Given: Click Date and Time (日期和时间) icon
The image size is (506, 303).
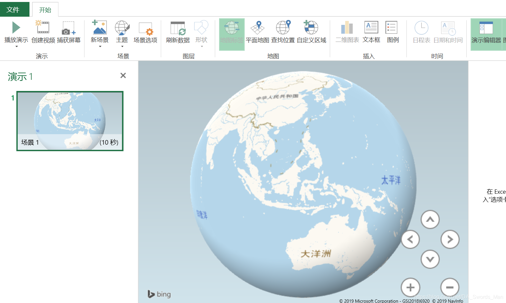Looking at the screenshot, I should coord(448,28).
